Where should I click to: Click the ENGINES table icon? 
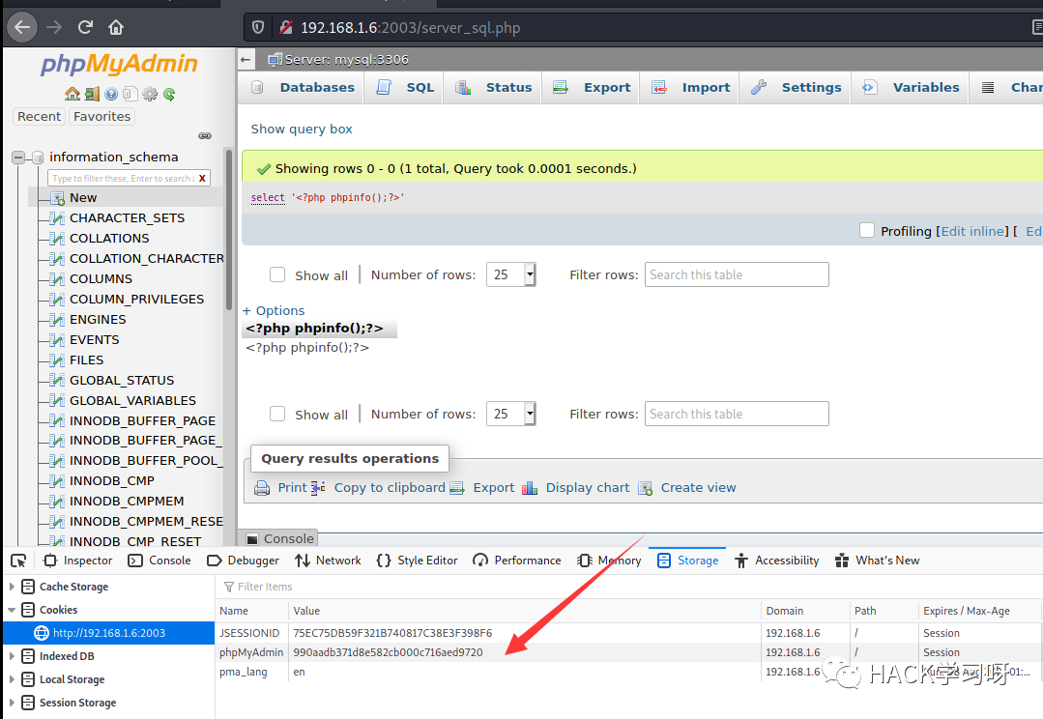tap(58, 320)
